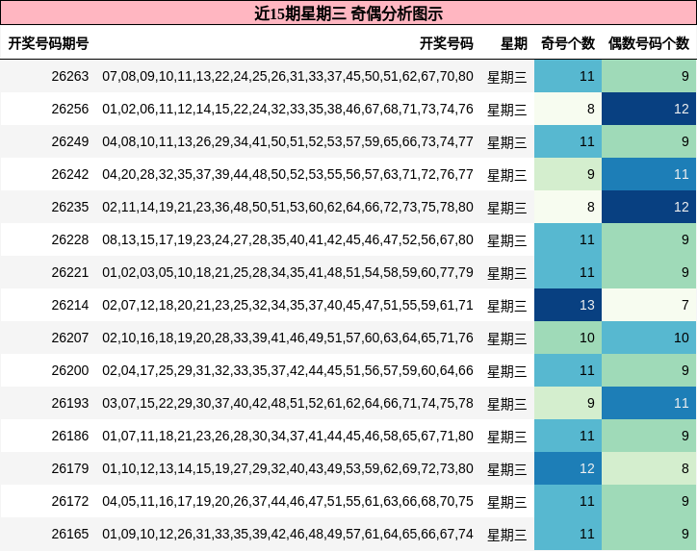Click the even count 9 for issue 26186

[x=649, y=436]
